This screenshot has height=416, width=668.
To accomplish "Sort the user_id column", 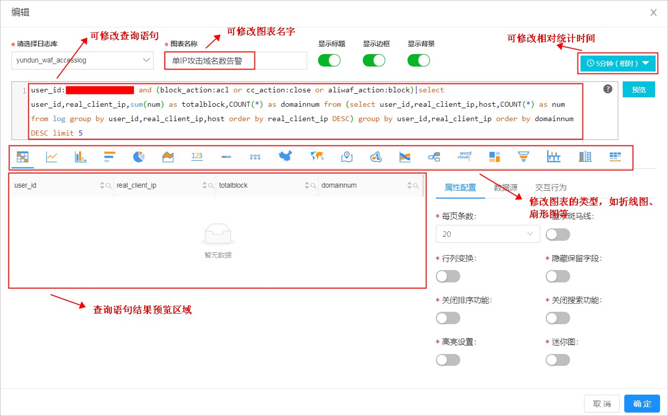I will (x=102, y=186).
